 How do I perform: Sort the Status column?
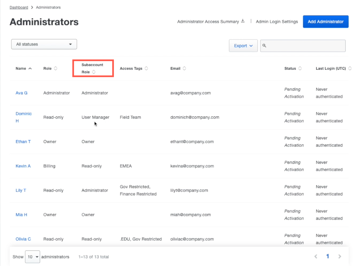click(300, 68)
